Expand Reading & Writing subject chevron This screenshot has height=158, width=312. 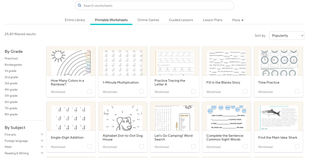point(42,153)
